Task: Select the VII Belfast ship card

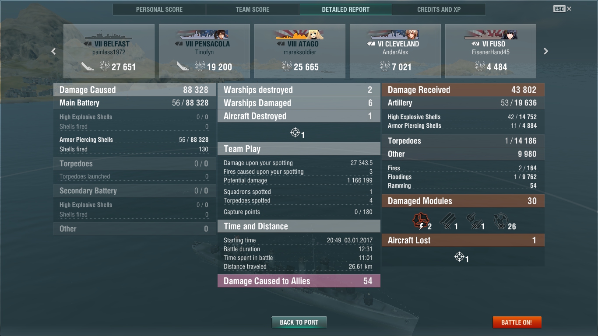Action: pyautogui.click(x=109, y=51)
